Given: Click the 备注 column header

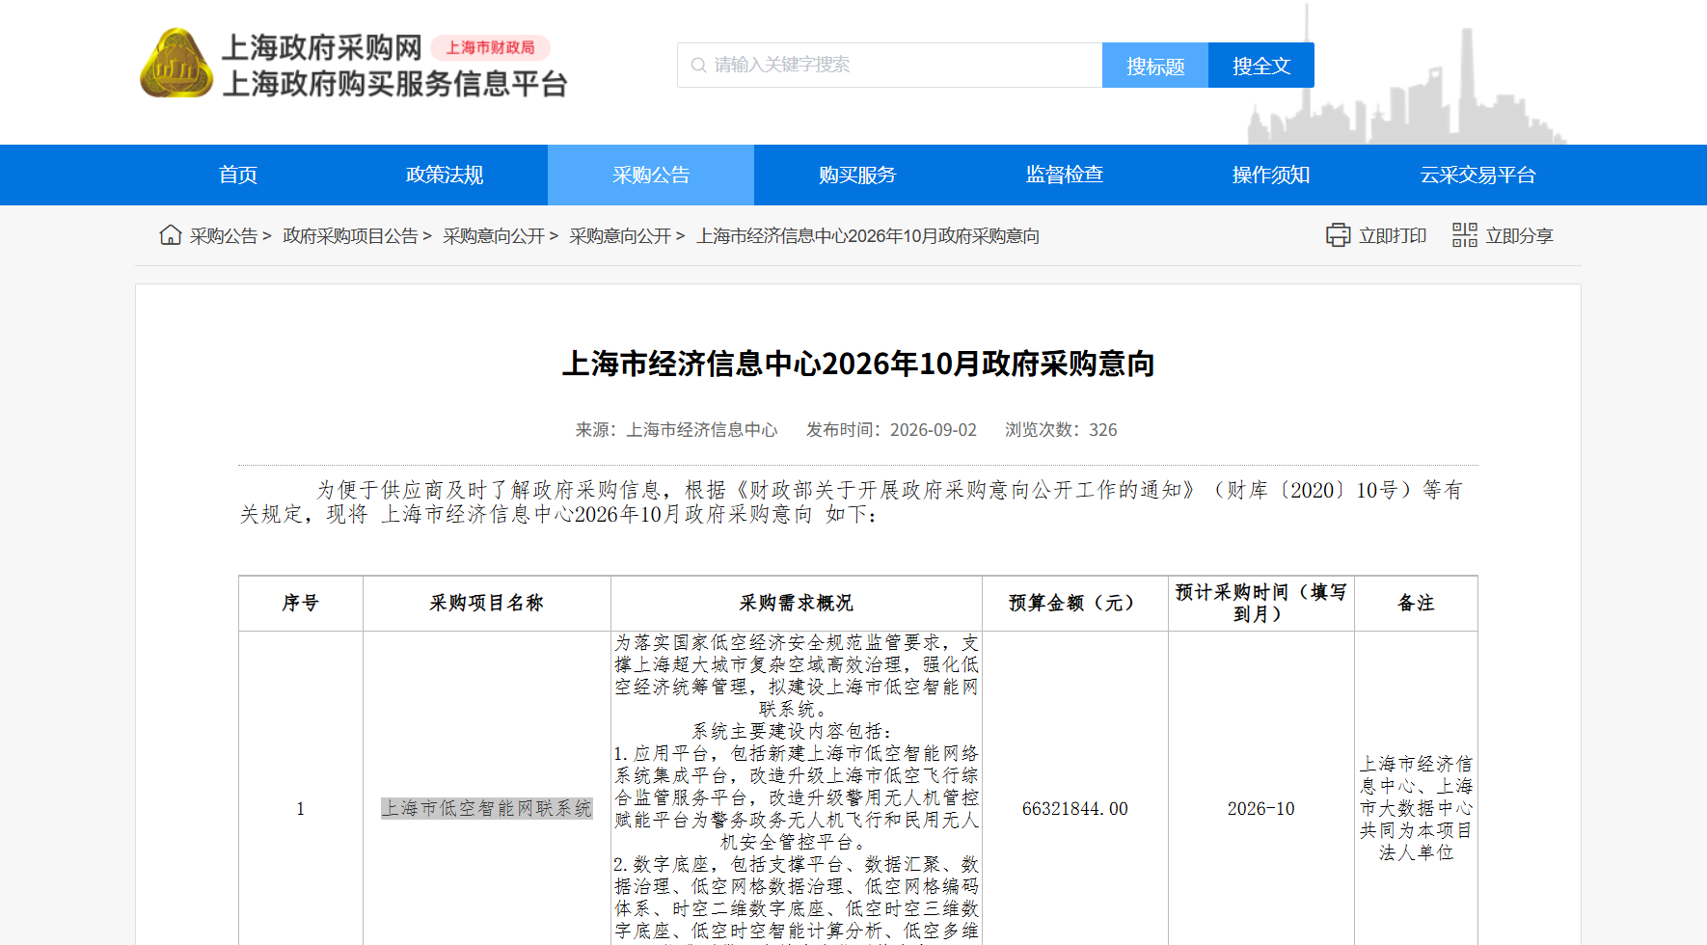Looking at the screenshot, I should pos(1416,604).
